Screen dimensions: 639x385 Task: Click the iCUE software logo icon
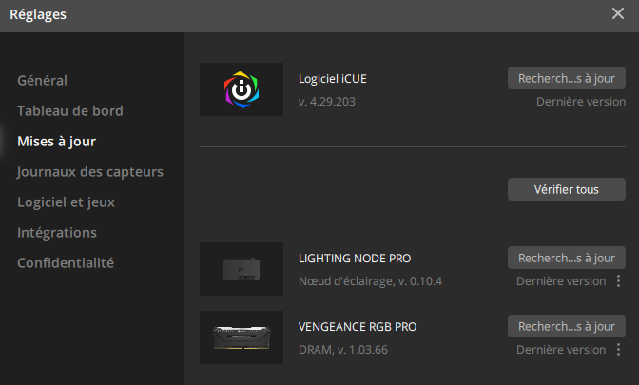point(242,89)
